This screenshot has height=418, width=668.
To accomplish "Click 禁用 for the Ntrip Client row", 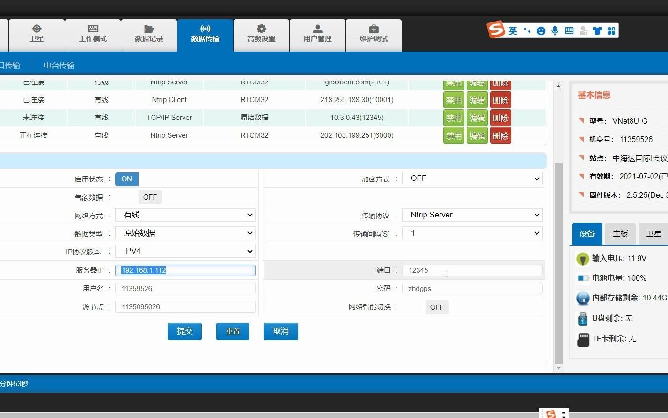I will point(454,100).
